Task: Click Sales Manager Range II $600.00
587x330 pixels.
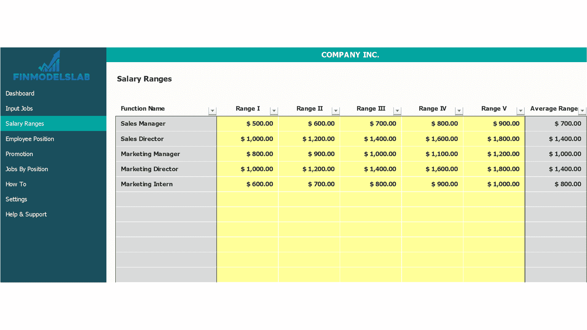Action: (309, 123)
